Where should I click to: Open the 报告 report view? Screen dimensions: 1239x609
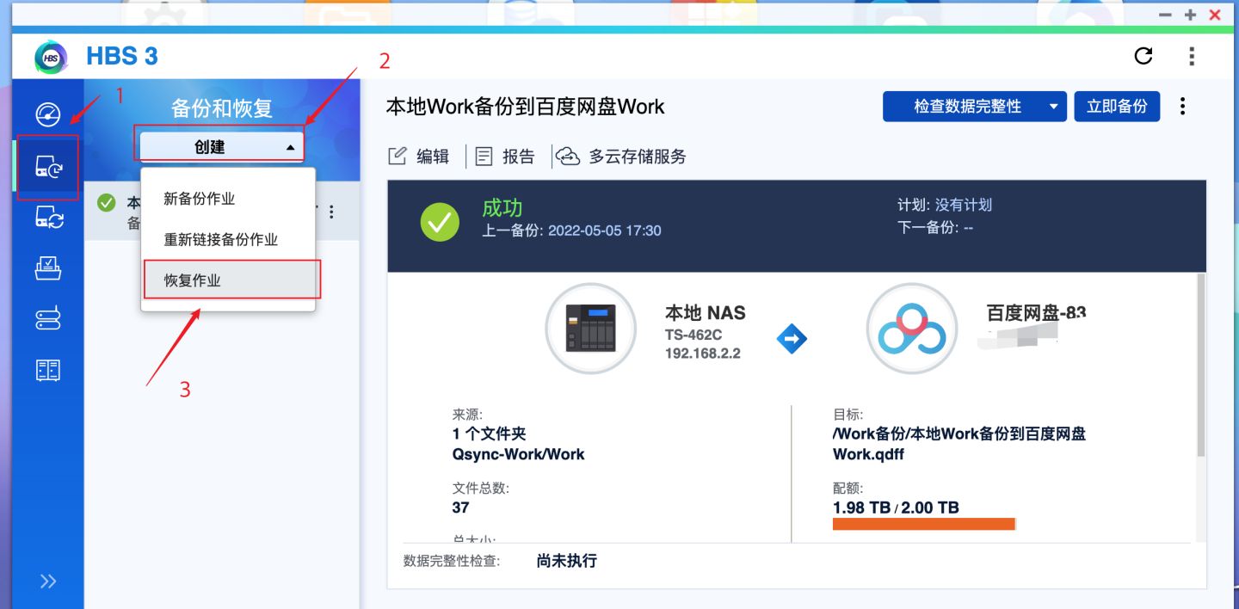(506, 156)
